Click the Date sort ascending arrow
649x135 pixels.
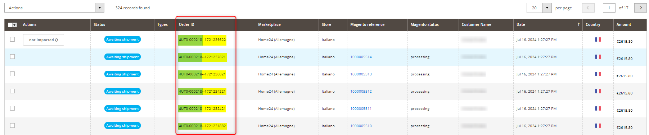[578, 24]
